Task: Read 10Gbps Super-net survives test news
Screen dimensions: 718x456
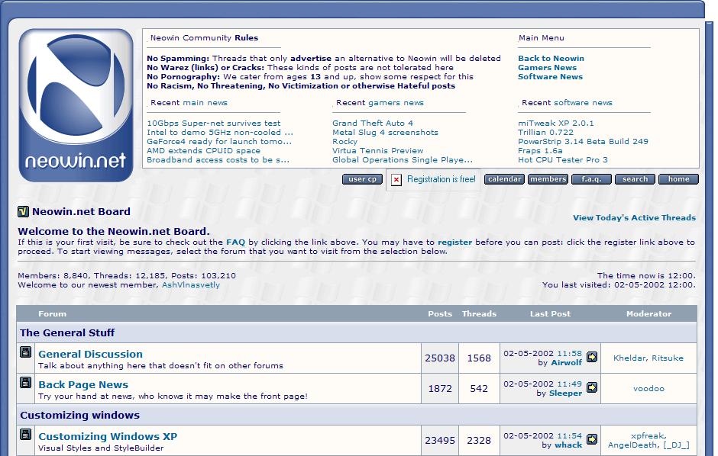Action: pos(213,124)
